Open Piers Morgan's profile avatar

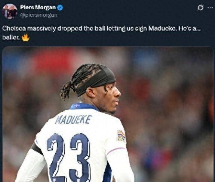(10, 11)
